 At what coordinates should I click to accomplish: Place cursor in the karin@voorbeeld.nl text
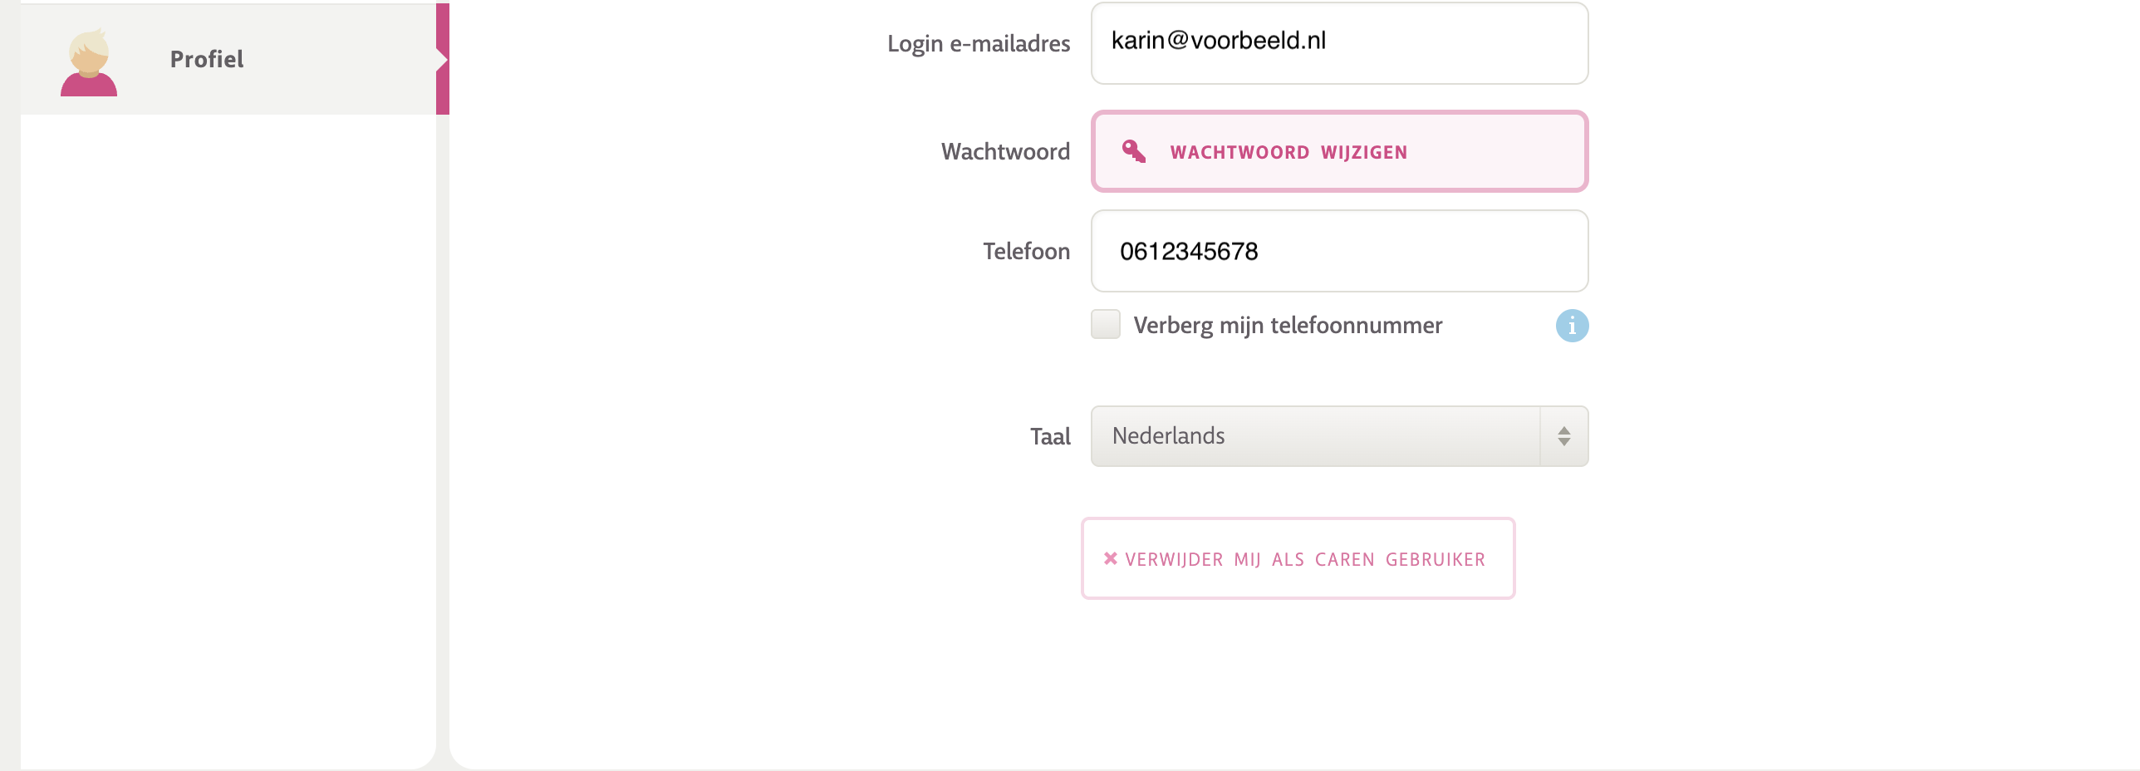1218,41
